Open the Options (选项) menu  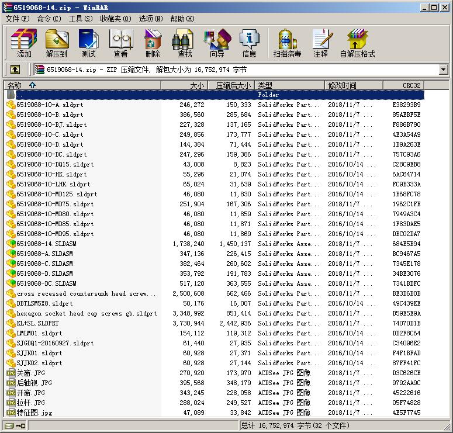[x=151, y=19]
